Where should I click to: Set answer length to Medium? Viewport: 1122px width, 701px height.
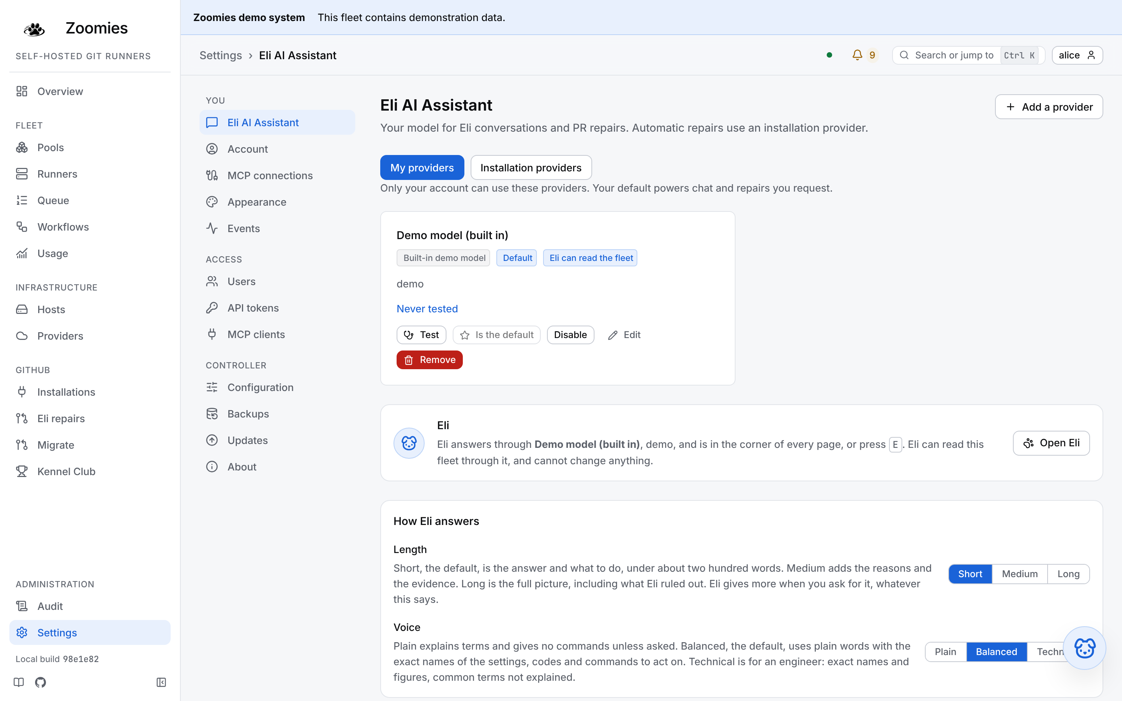point(1020,574)
